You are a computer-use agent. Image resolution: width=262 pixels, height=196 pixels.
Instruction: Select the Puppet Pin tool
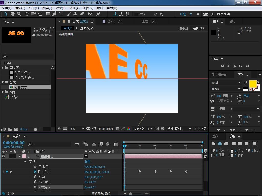(99, 14)
